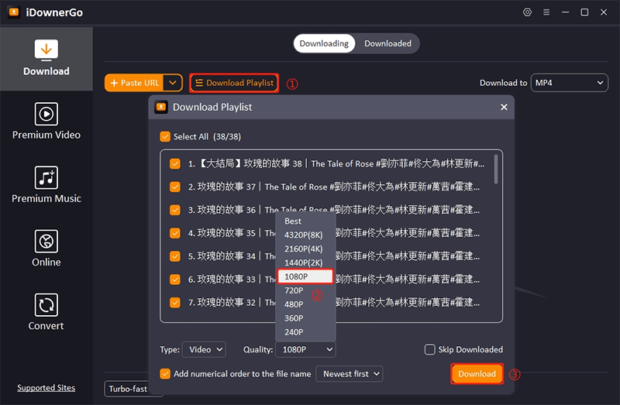
Task: Open the Download section in sidebar
Action: pyautogui.click(x=46, y=59)
